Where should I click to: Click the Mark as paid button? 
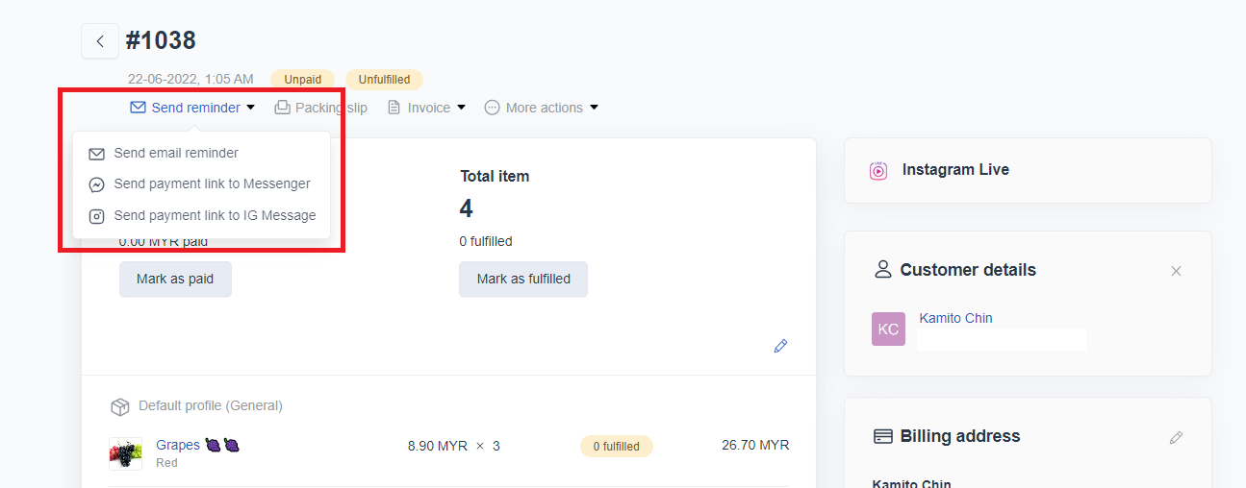175,279
